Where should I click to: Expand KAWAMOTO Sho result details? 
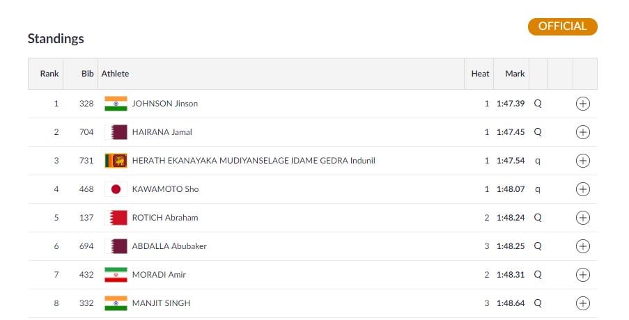tap(583, 189)
